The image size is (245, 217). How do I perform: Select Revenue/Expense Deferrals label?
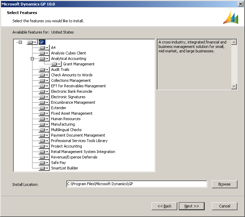point(74,157)
